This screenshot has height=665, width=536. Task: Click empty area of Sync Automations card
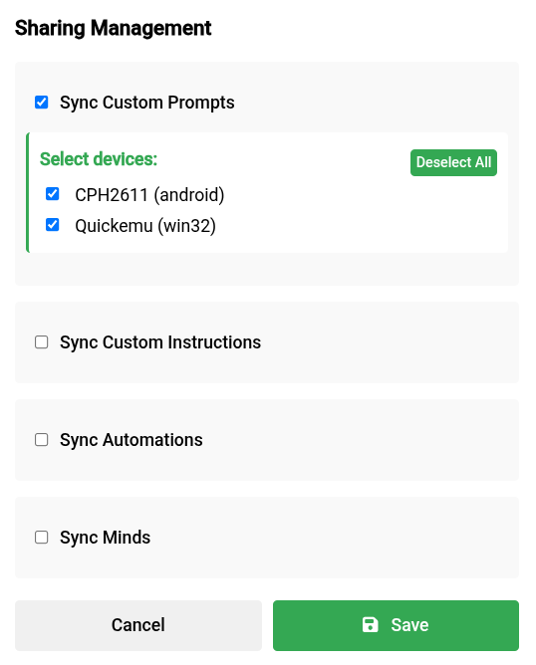(361, 440)
